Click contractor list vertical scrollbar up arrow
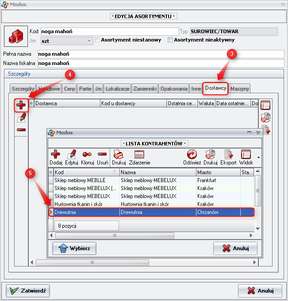Screen dimensions: 288x301 (258, 171)
